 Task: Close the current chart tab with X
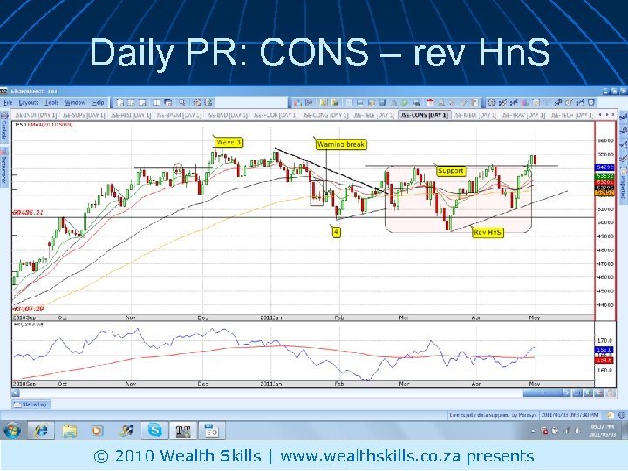click(x=613, y=114)
